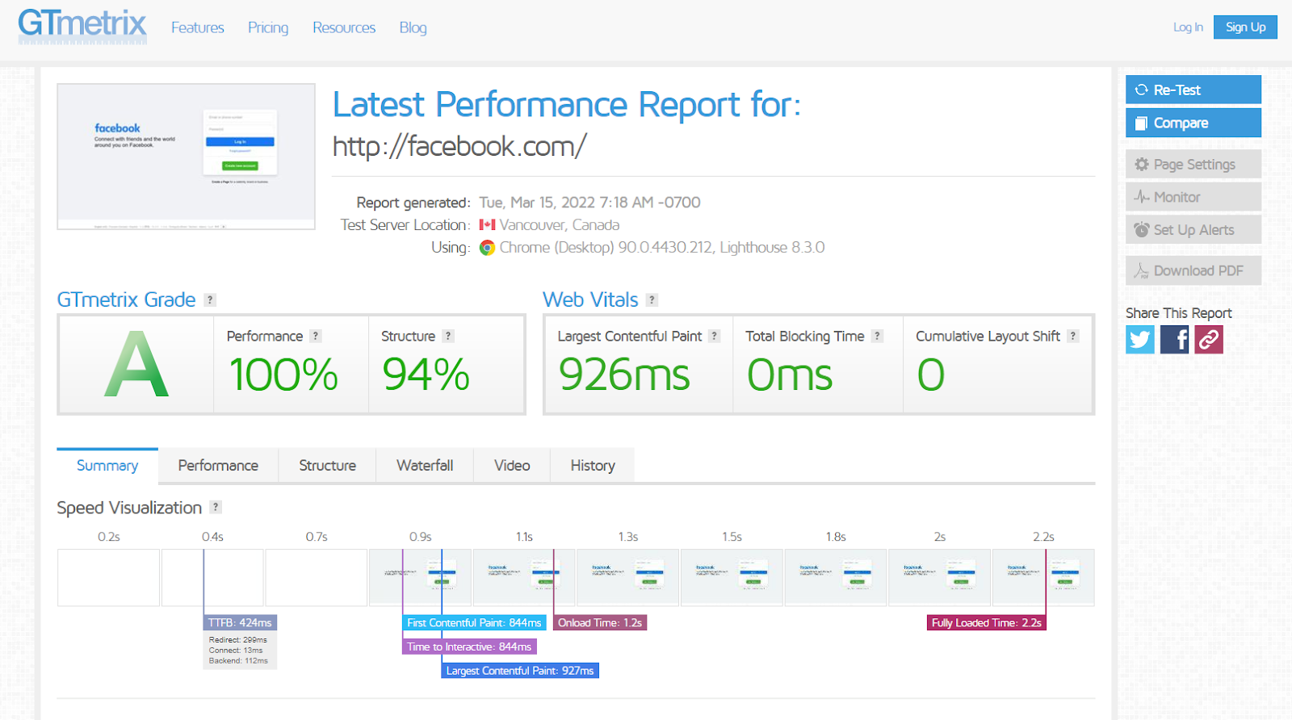This screenshot has height=720, width=1292.
Task: Click the Monitor button
Action: coord(1193,197)
